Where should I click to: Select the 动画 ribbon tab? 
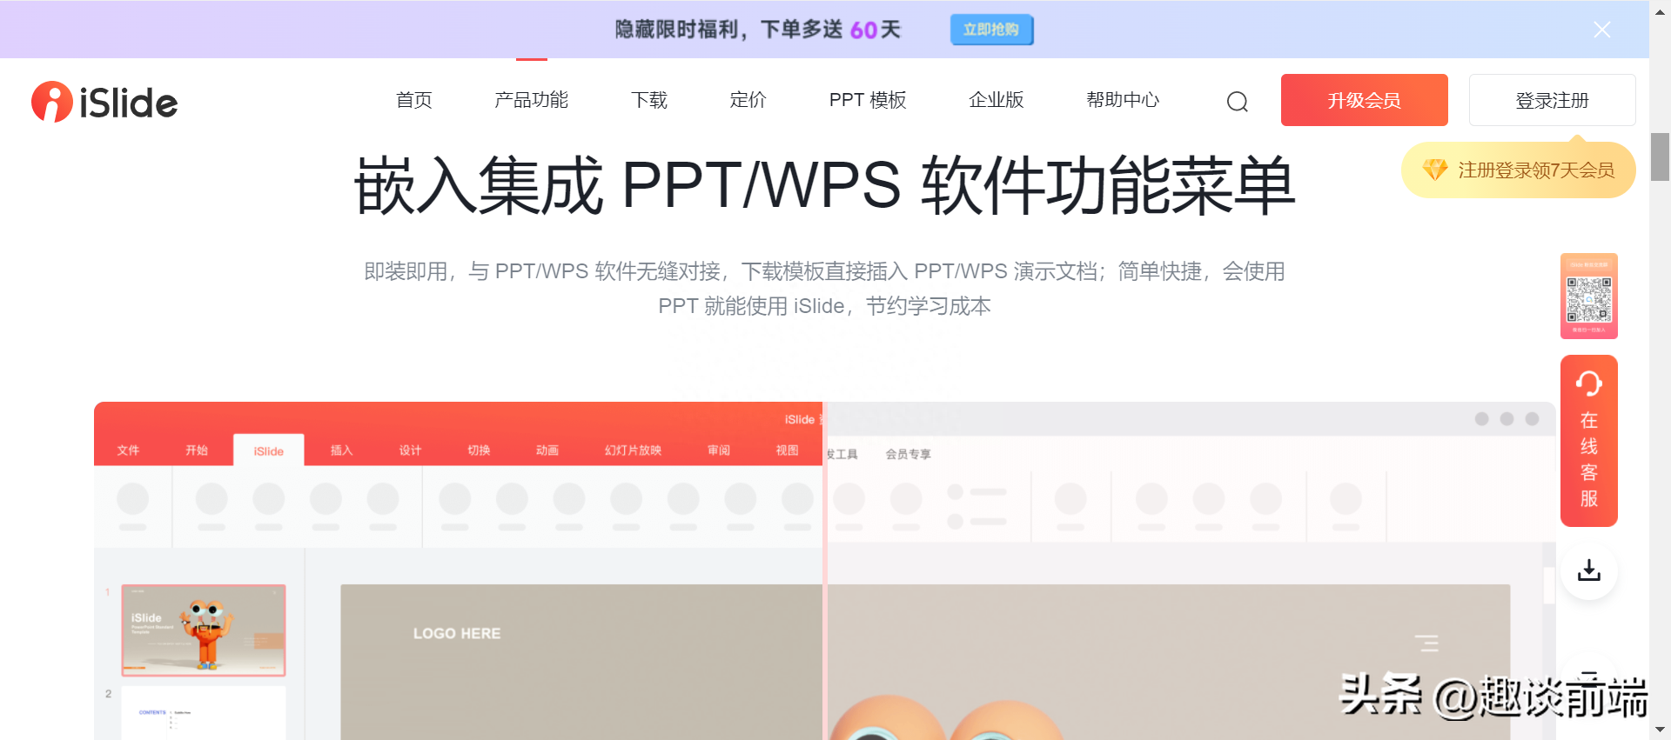click(547, 450)
